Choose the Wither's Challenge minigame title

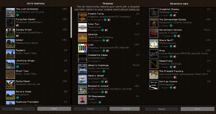[98, 65]
